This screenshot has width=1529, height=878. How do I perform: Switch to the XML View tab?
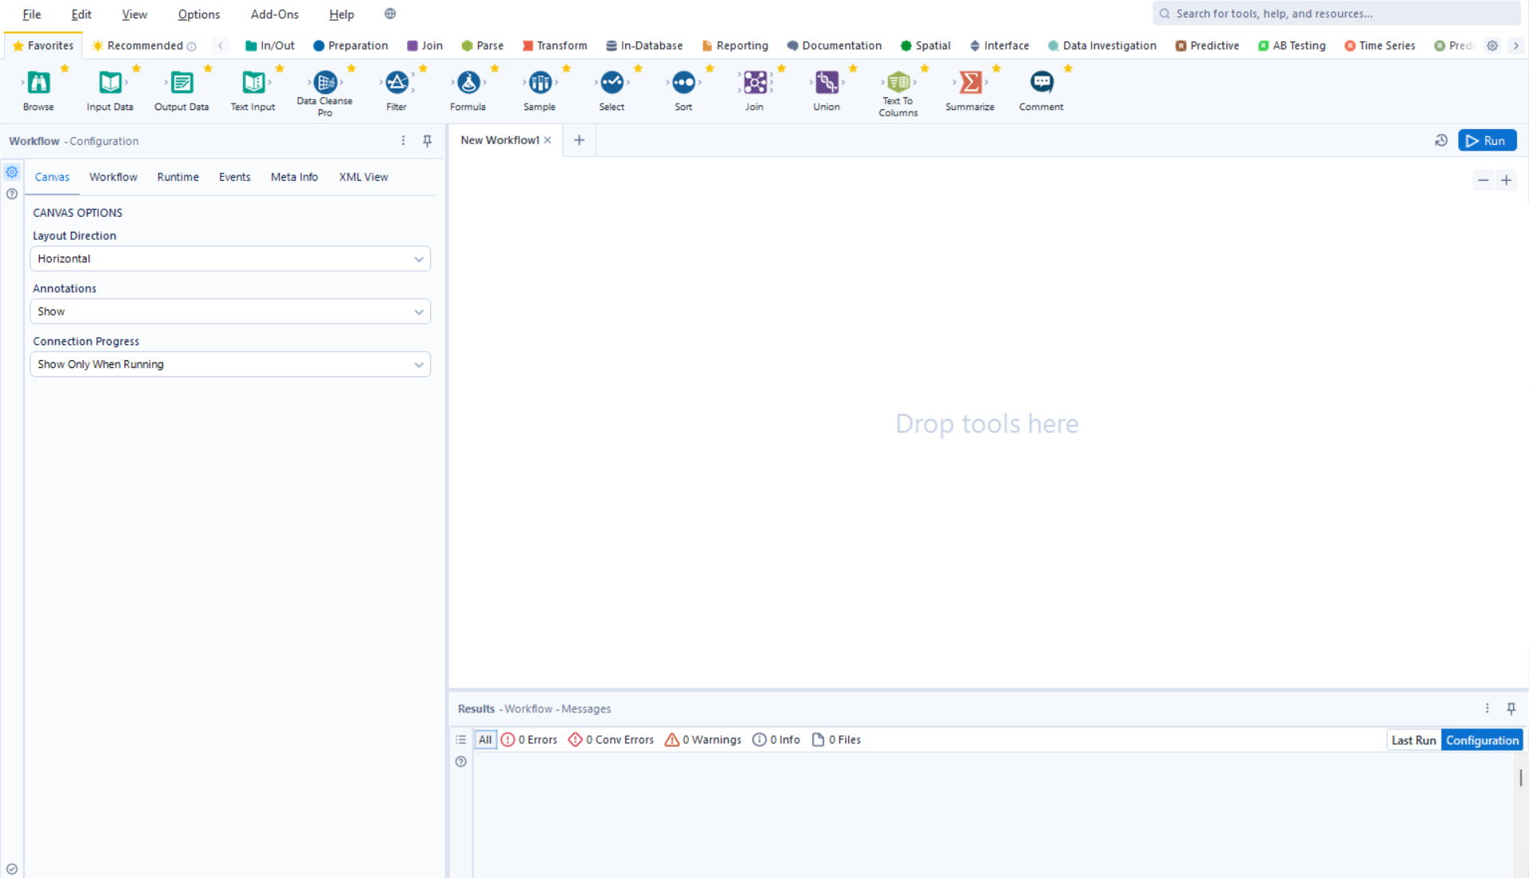[x=363, y=177]
